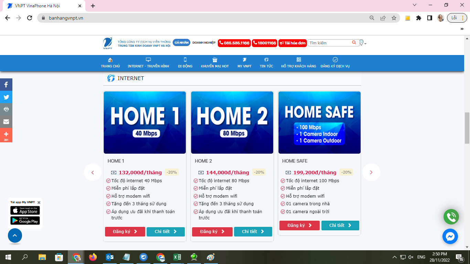This screenshot has width=470, height=264.
Task: Call hotline 085.585.1166 button
Action: (x=234, y=43)
